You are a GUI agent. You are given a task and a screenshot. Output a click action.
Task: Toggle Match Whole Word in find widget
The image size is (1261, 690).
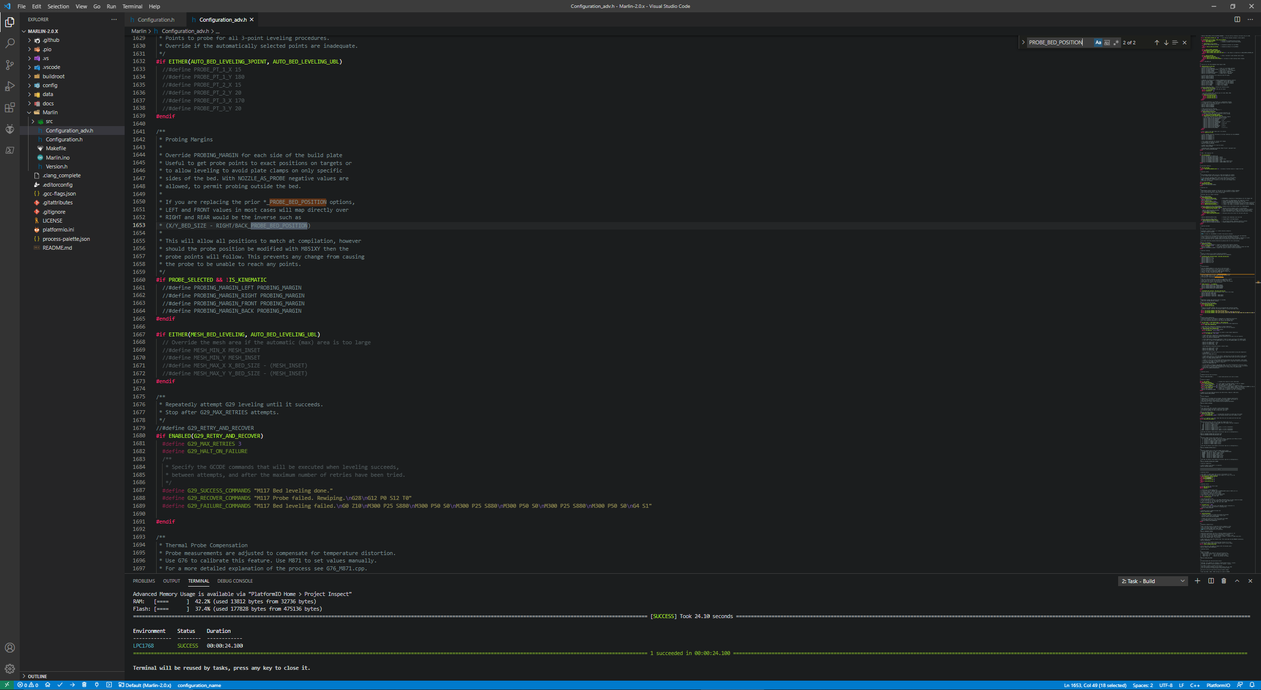pos(1107,42)
